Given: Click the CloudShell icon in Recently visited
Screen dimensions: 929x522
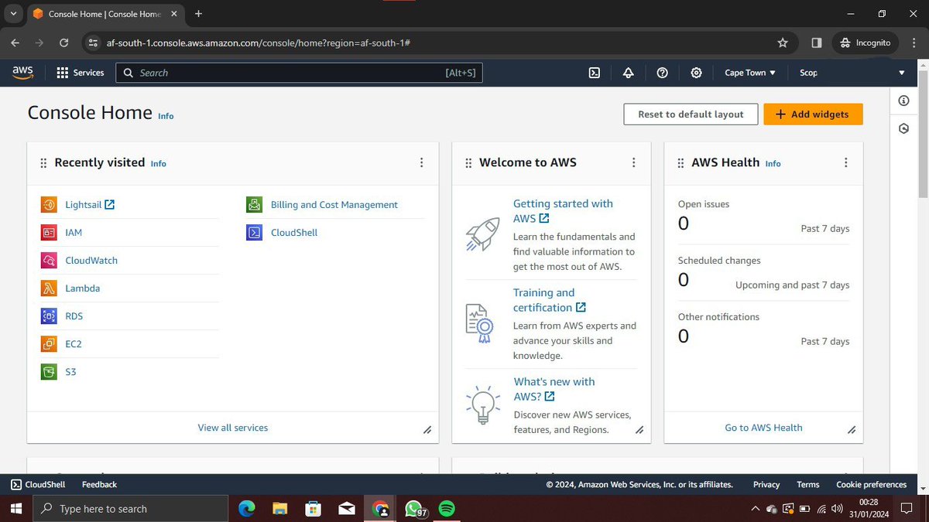Looking at the screenshot, I should [x=254, y=233].
